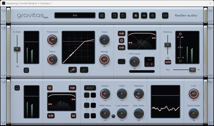
Task: Toggle the headphones sidechain listen icon
Action: [x=17, y=88]
